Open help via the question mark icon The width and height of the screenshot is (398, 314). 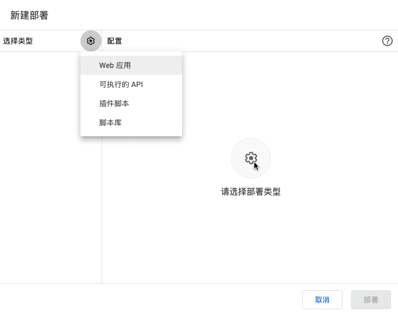(387, 41)
